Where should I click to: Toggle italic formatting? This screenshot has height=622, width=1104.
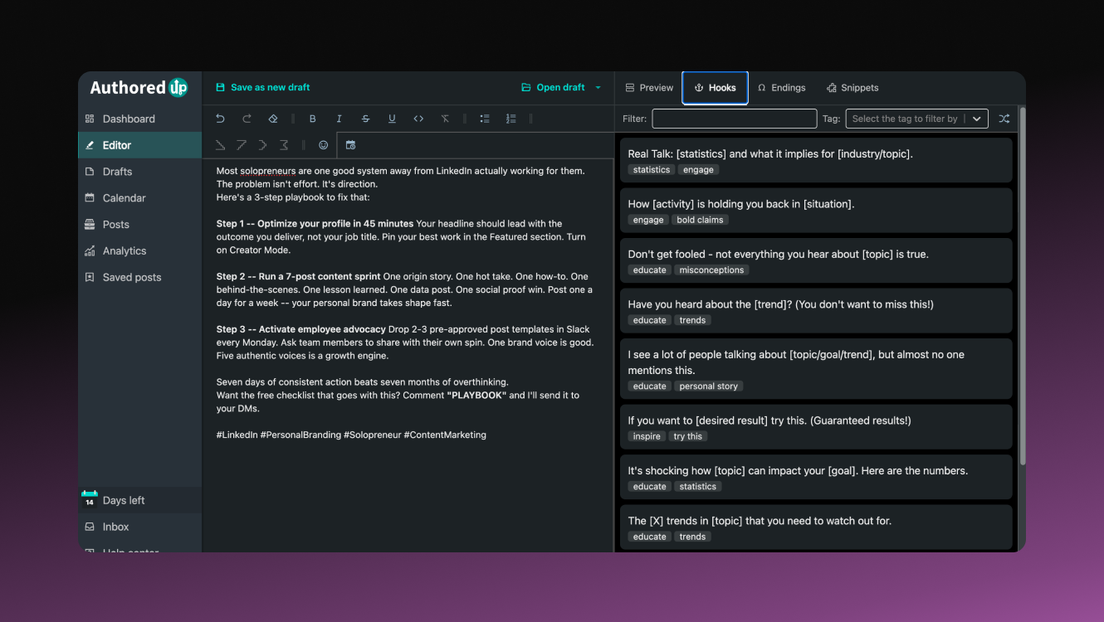coord(340,119)
